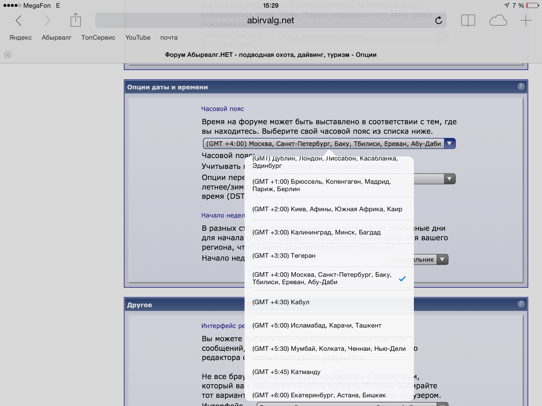This screenshot has width=542, height=406.
Task: Select GMT +3:00 Калининград, Минск option
Action: click(x=317, y=232)
